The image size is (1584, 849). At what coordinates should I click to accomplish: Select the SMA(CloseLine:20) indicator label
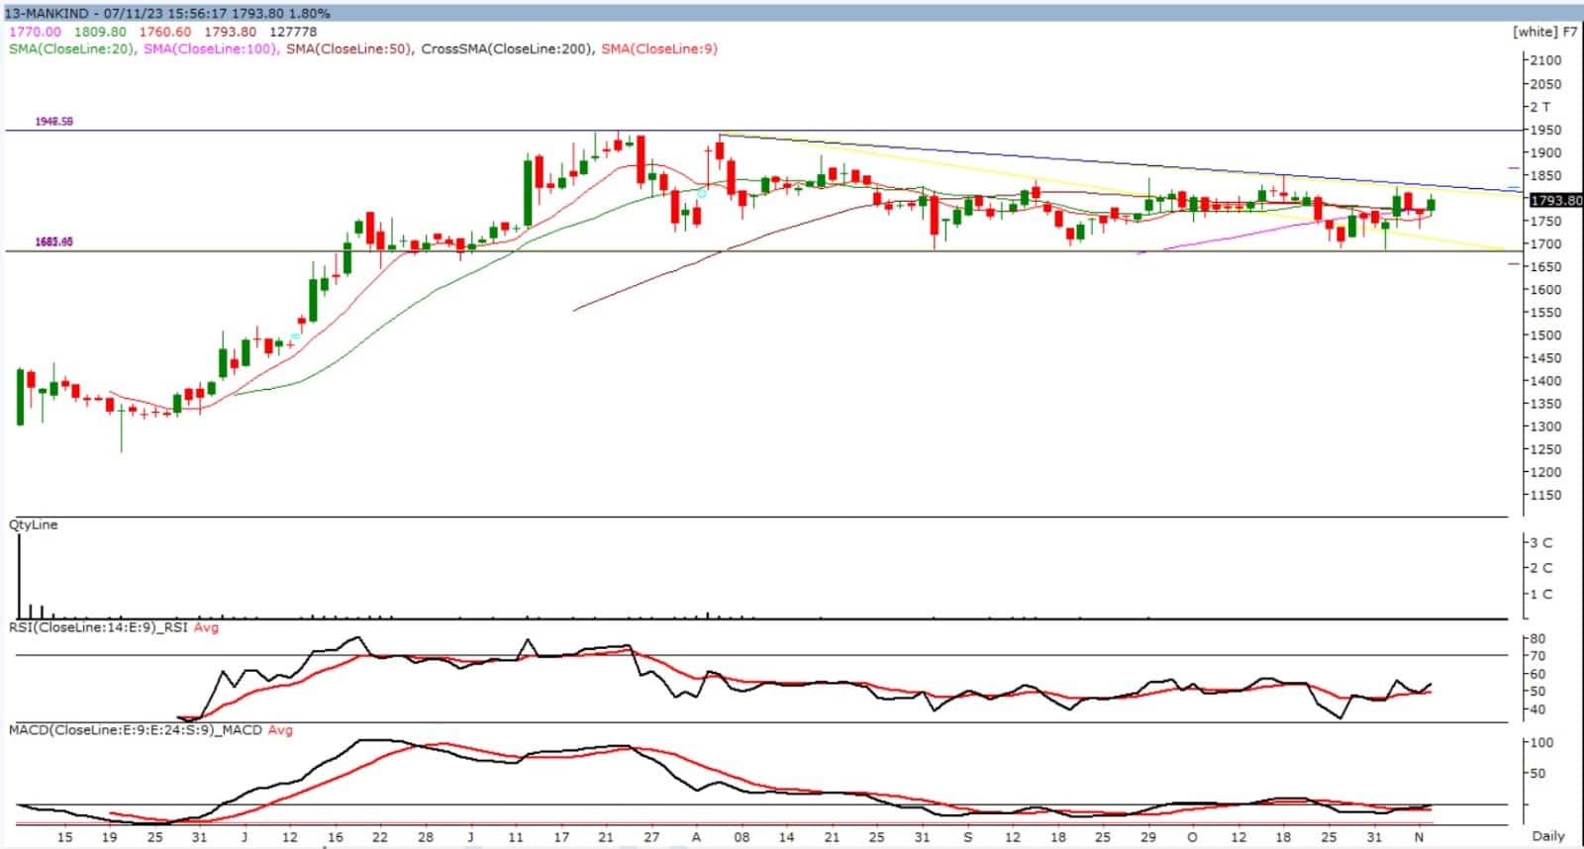pyautogui.click(x=70, y=48)
